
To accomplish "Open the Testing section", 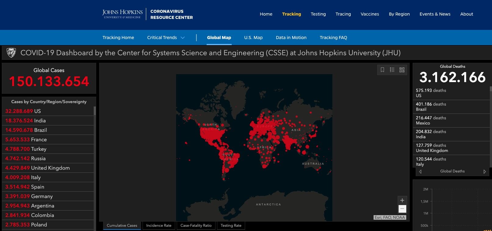I will coord(318,14).
